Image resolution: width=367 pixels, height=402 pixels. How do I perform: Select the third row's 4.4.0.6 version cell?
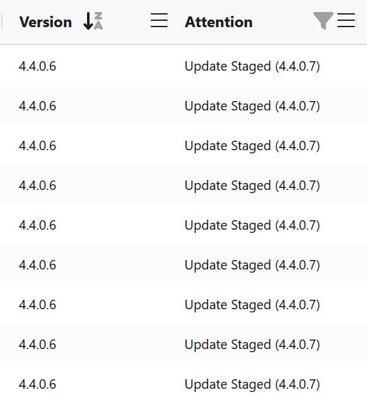coord(37,146)
